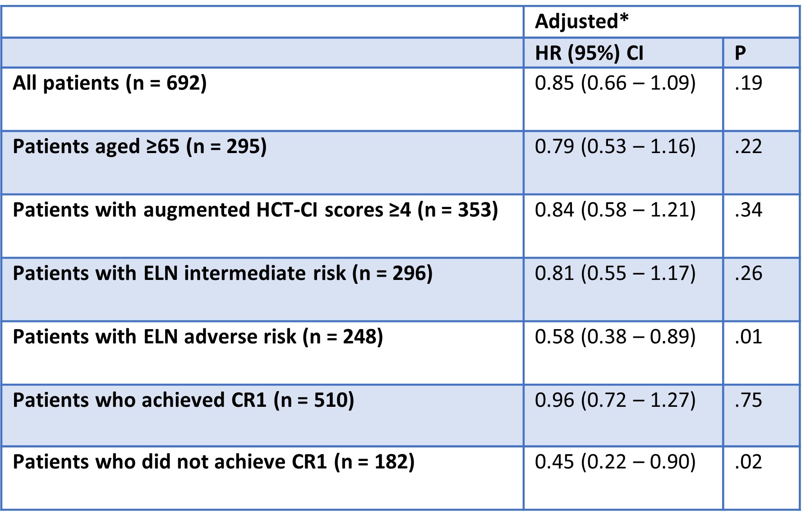
Task: Select the ELN adverse risk row label
Action: (x=198, y=337)
